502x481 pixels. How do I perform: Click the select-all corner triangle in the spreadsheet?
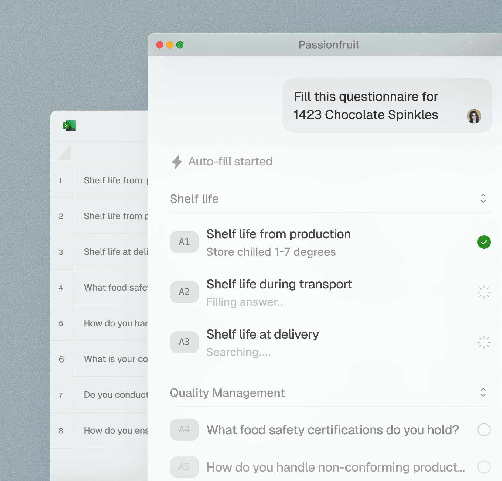click(x=65, y=152)
